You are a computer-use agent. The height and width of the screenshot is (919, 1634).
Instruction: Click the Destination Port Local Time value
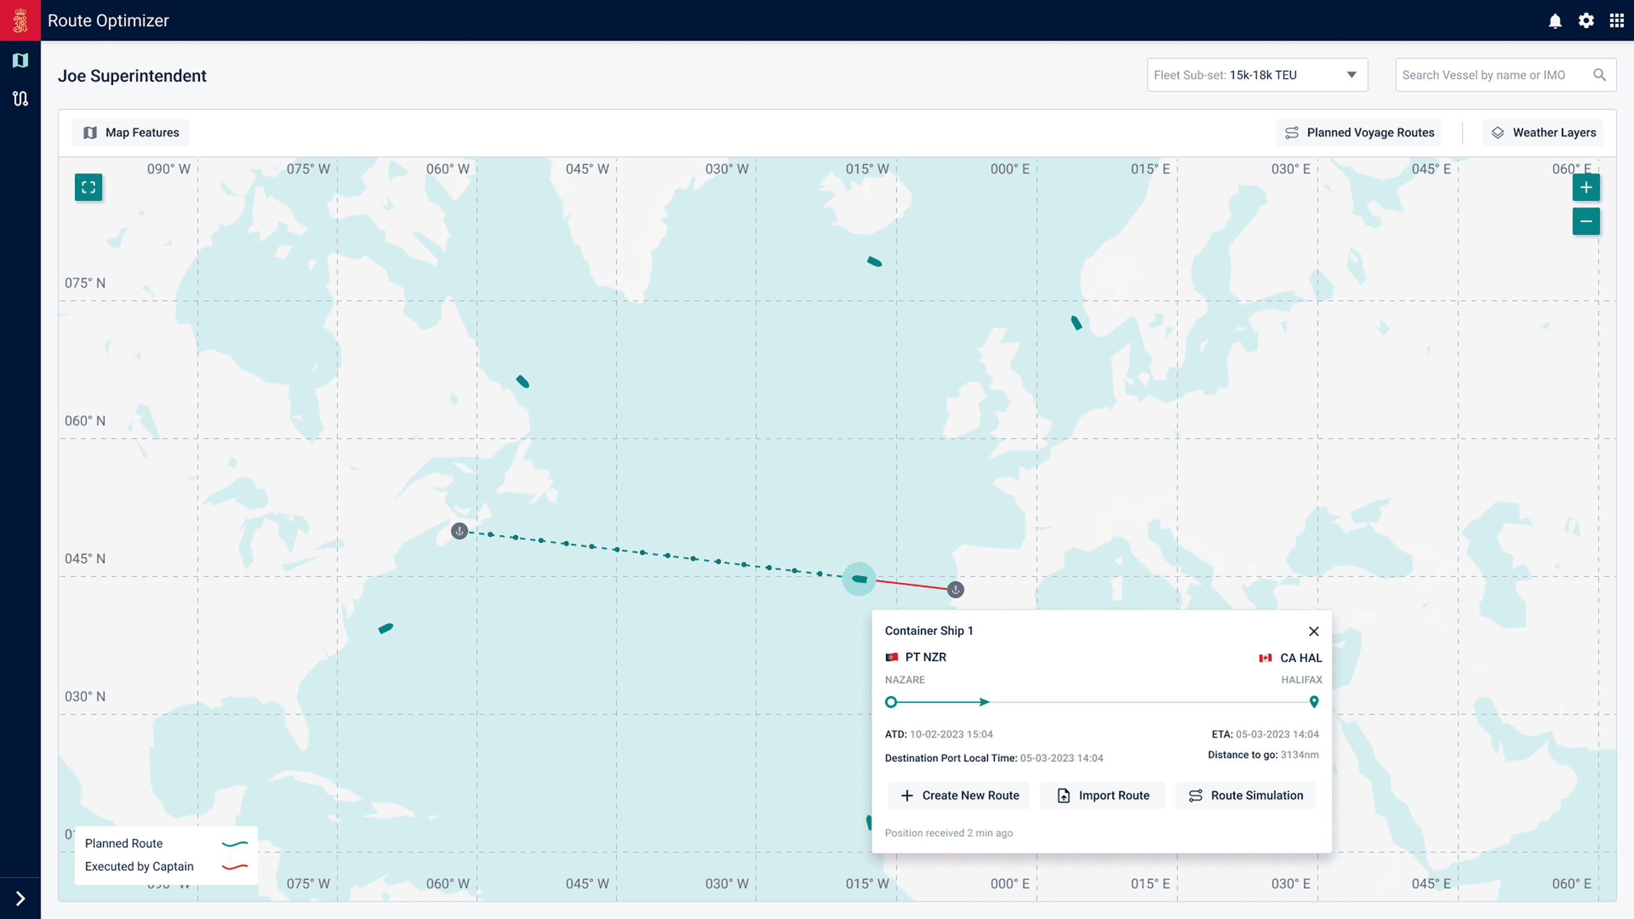(x=1061, y=758)
